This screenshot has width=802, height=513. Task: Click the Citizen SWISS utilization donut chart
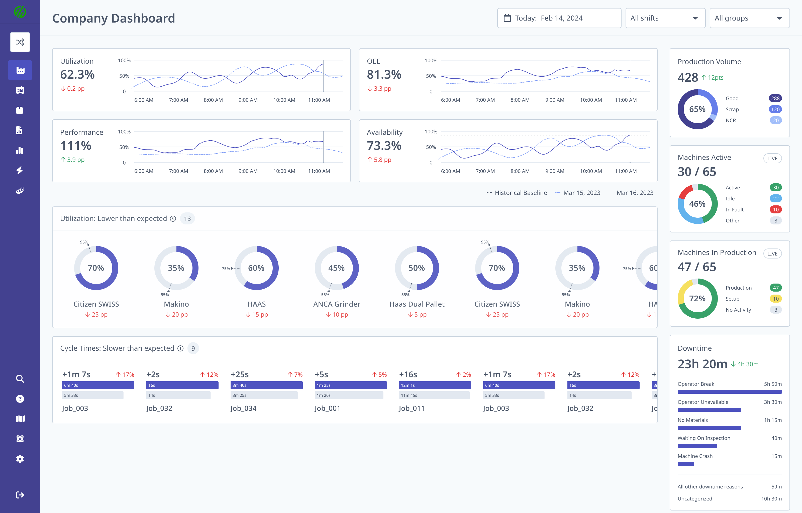coord(96,268)
